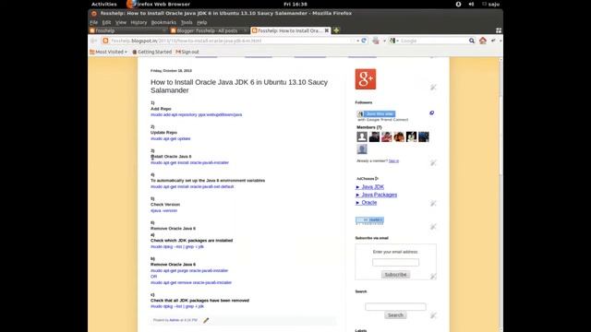Viewport: 591px width, 332px height.
Task: Open the Oracle ad link
Action: click(369, 203)
